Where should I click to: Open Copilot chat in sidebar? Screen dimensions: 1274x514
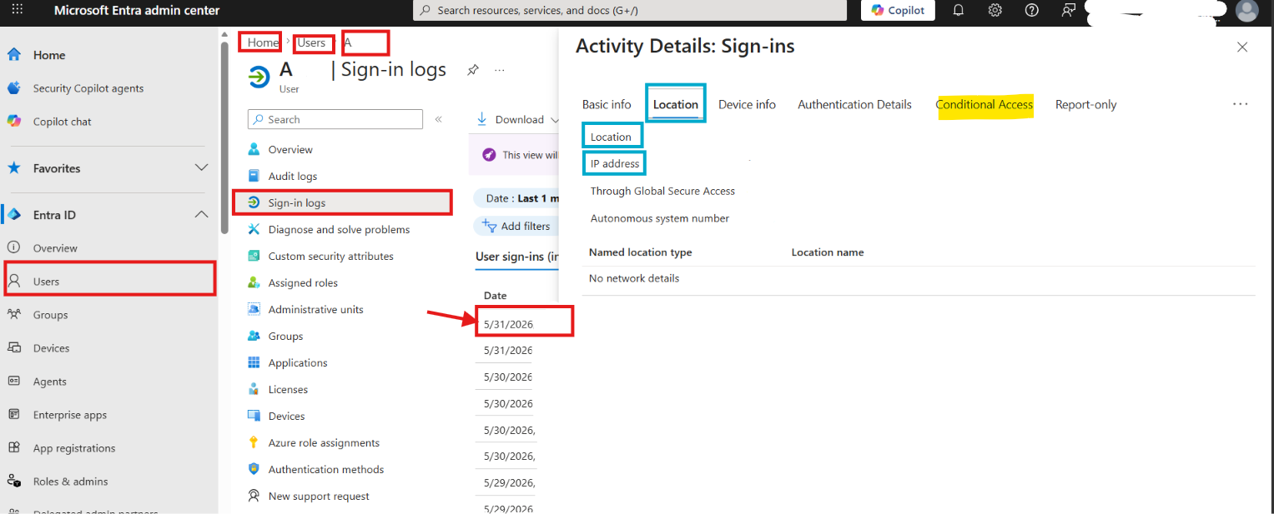click(x=62, y=122)
